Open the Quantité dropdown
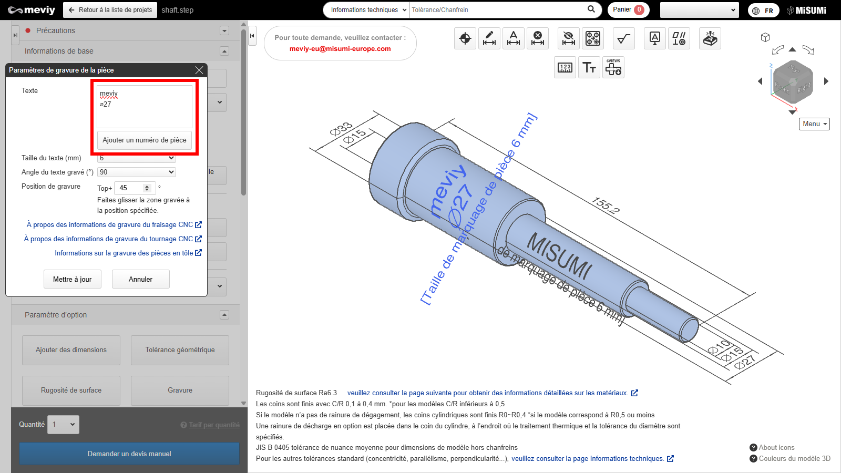841x473 pixels. (64, 424)
